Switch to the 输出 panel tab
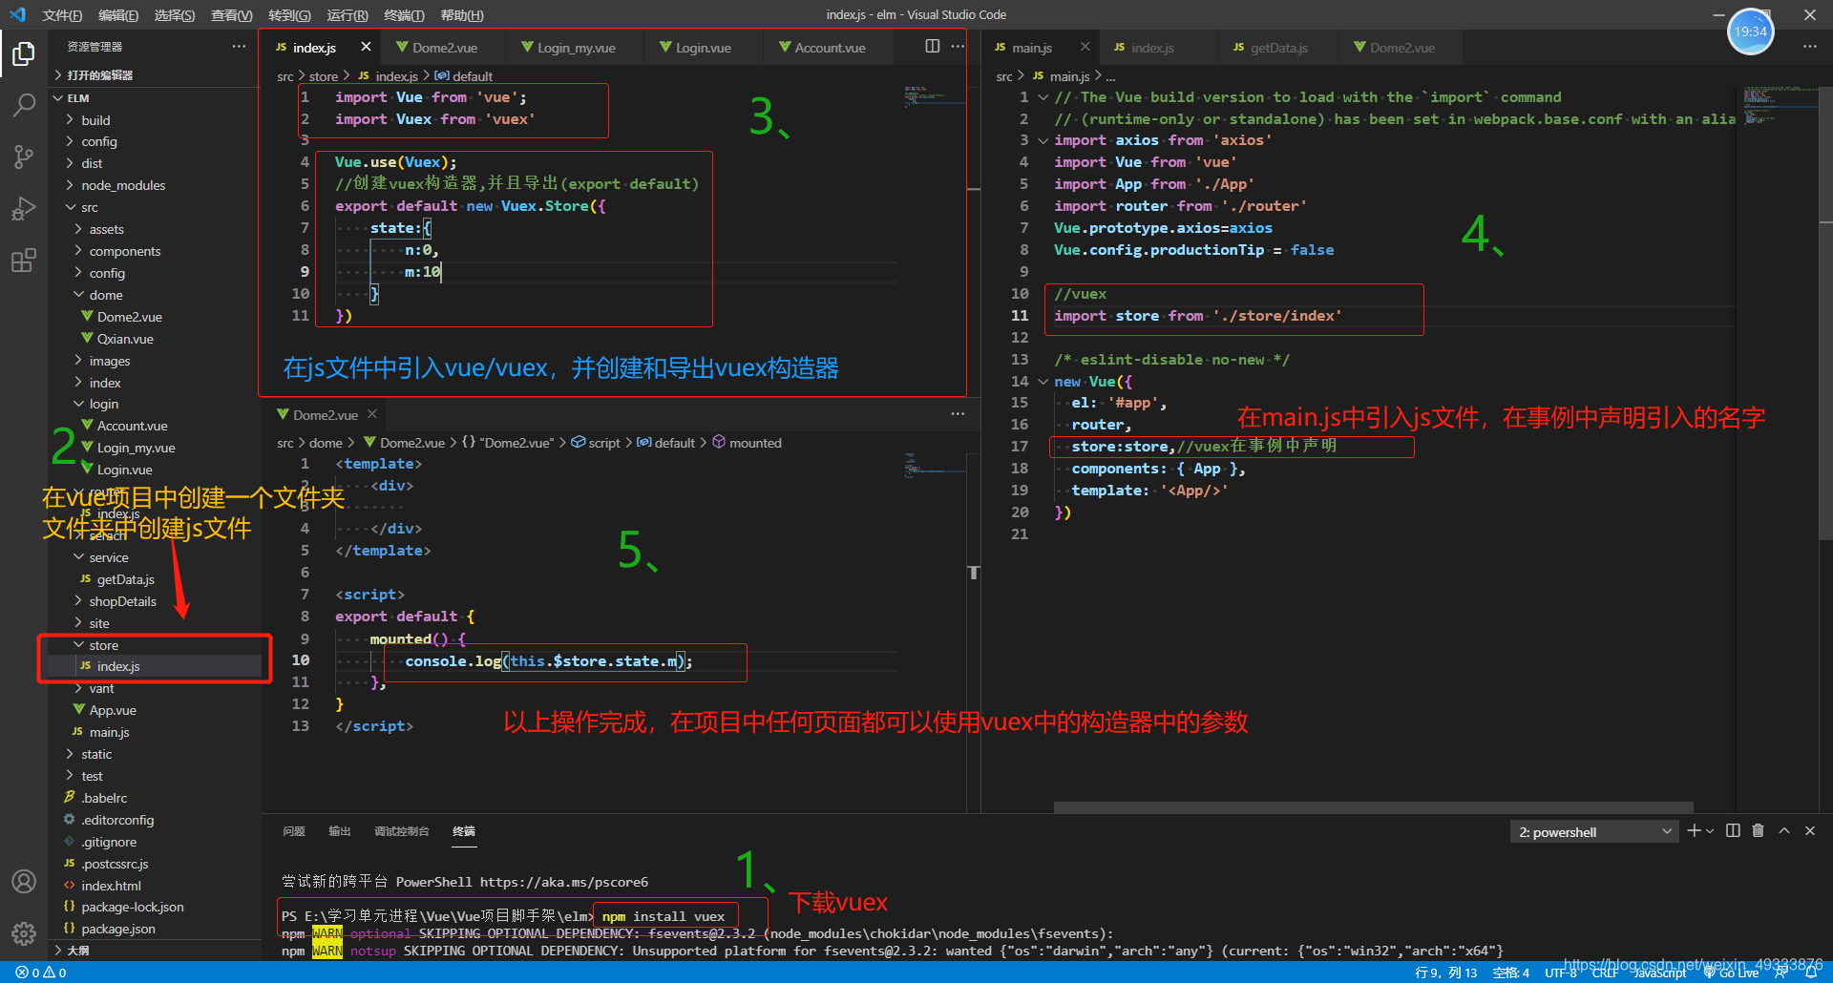This screenshot has height=983, width=1833. point(339,831)
